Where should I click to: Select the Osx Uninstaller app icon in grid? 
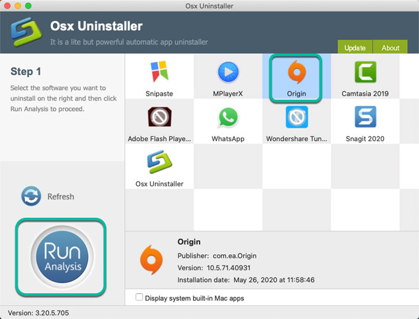pos(160,162)
